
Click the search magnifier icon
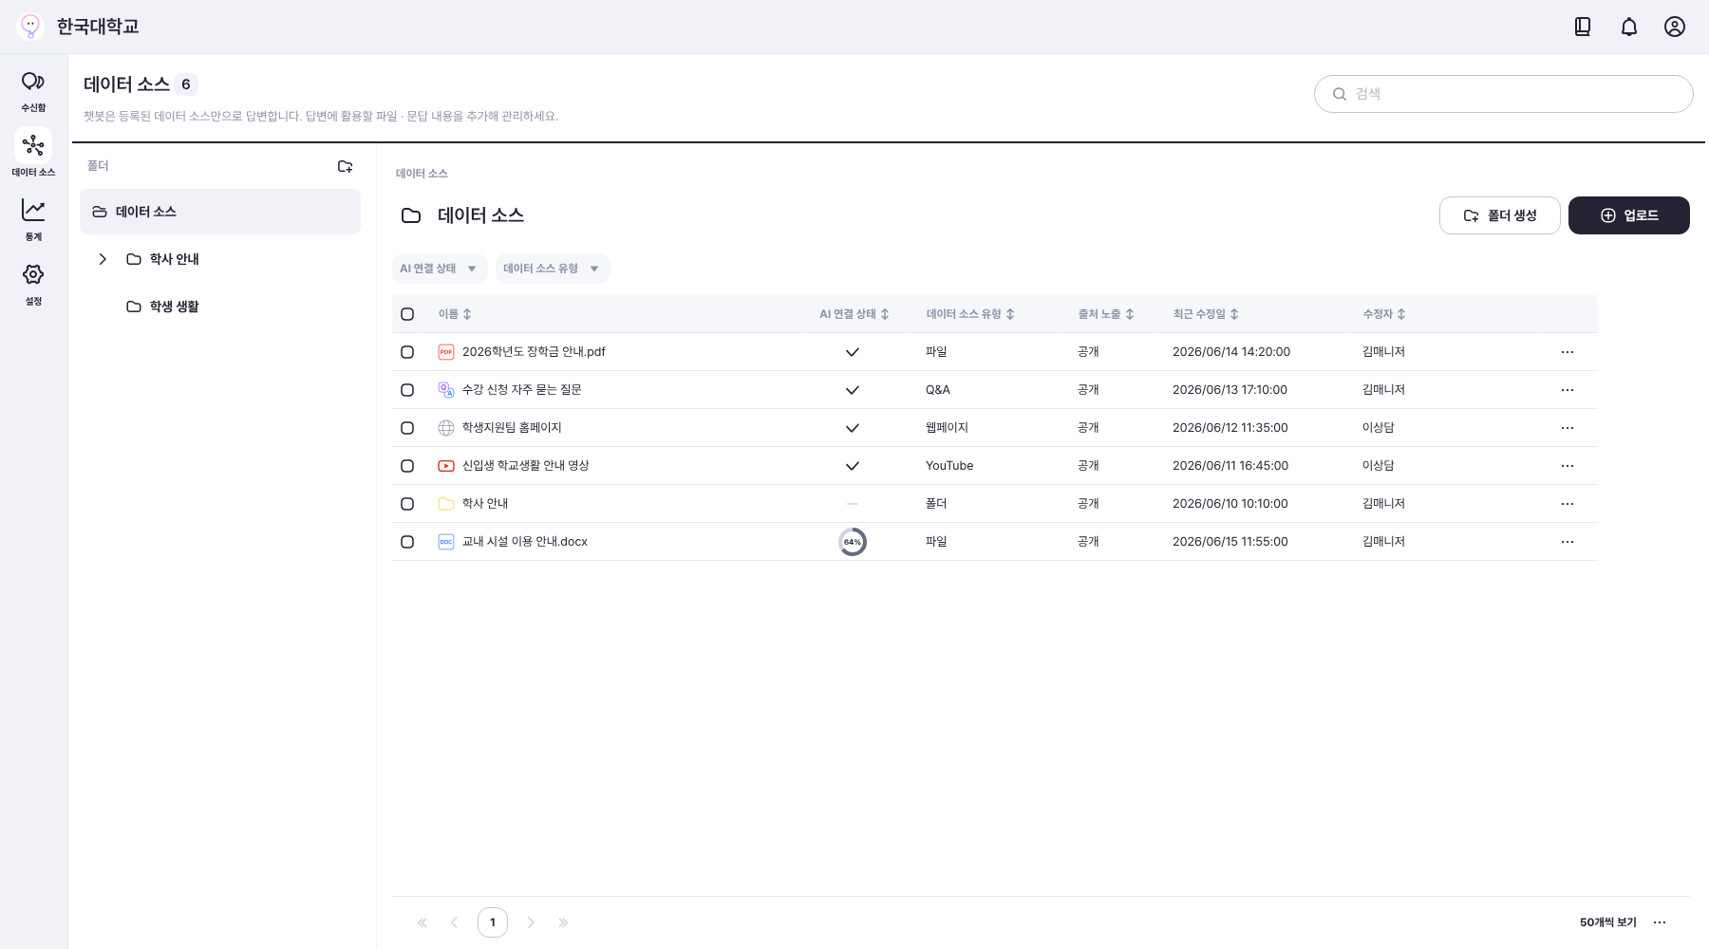click(x=1340, y=94)
